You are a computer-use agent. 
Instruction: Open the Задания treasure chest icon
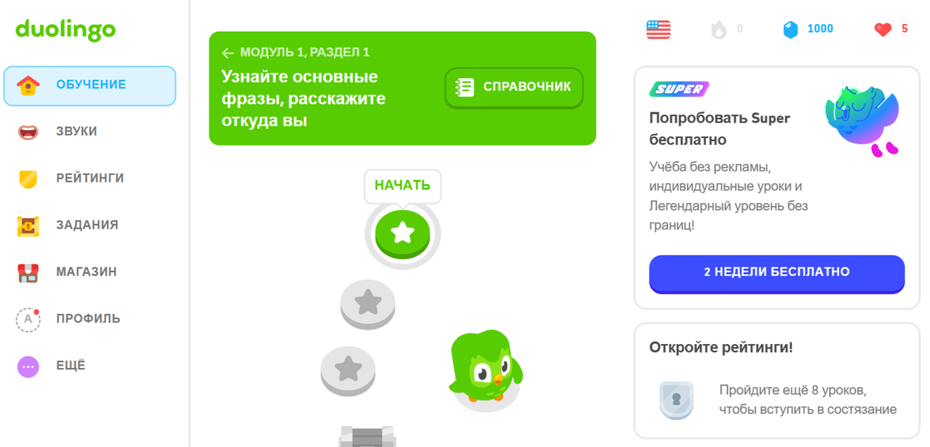coord(28,225)
